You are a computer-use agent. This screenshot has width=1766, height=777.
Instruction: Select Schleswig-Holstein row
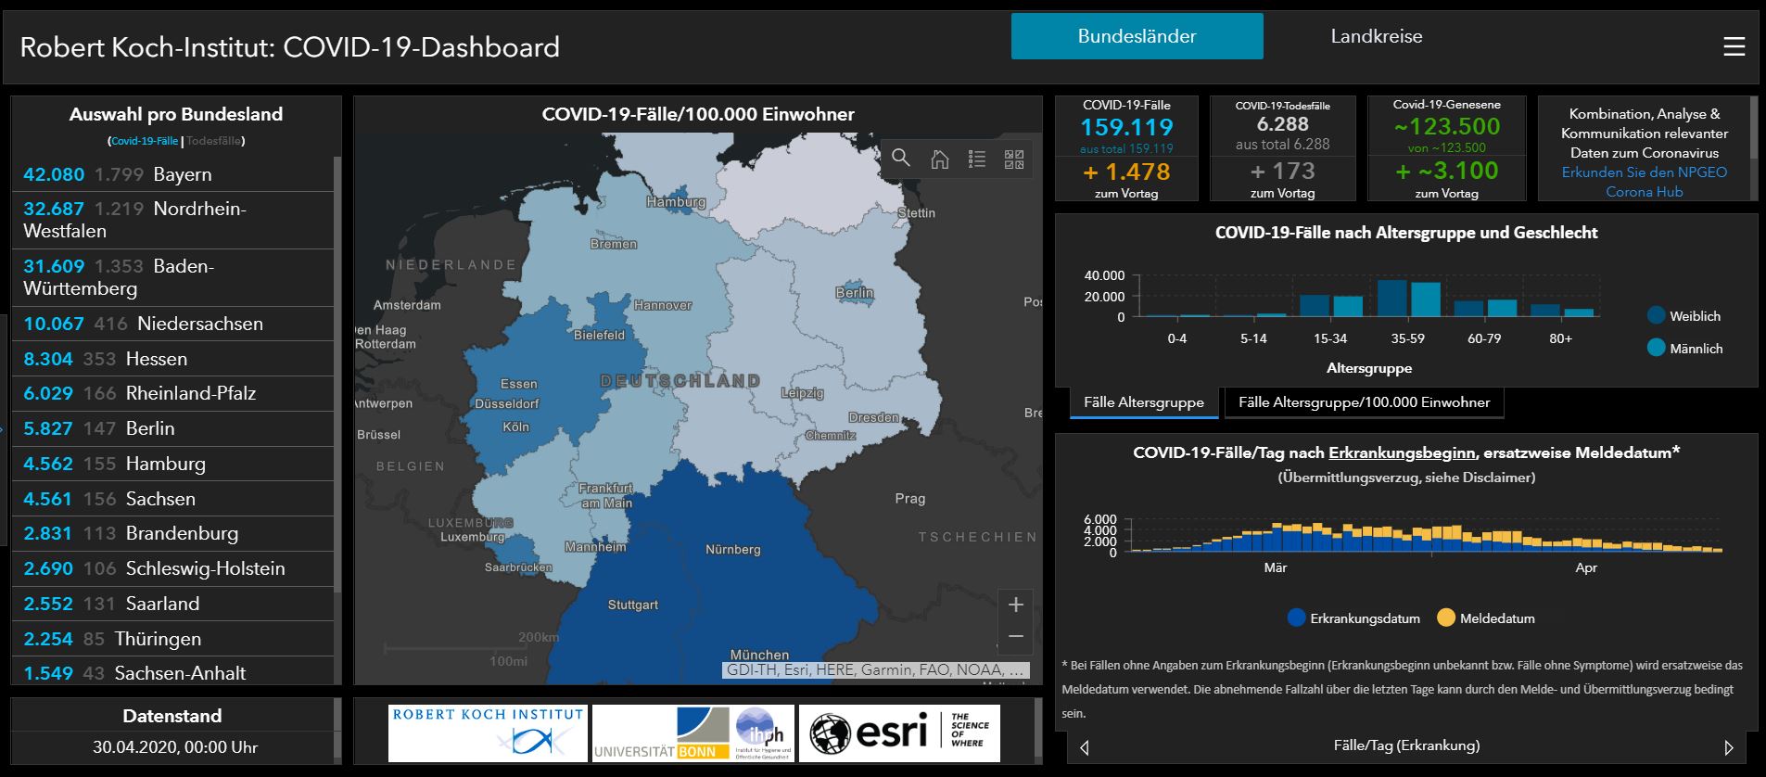172,568
